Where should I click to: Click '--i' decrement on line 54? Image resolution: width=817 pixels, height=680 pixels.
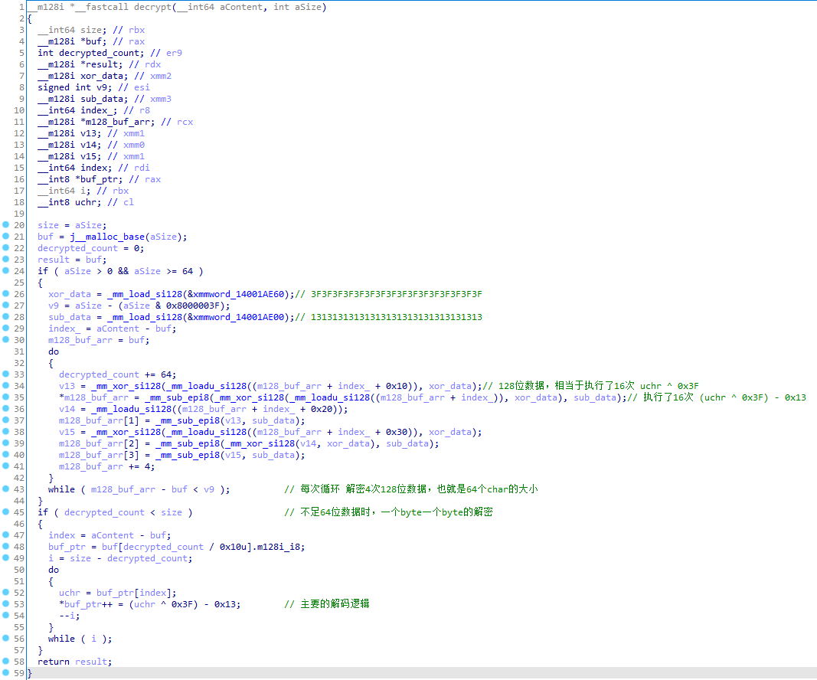coord(67,616)
